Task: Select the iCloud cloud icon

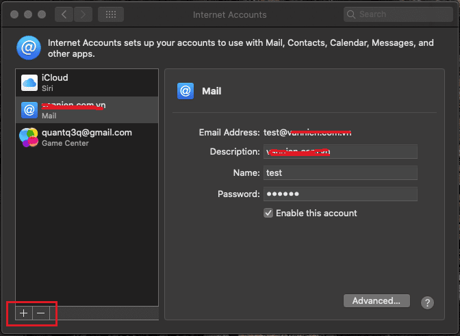Action: tap(29, 83)
